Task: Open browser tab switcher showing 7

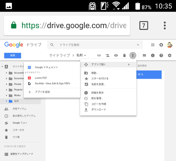Action: pyautogui.click(x=144, y=26)
